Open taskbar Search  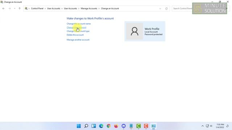click(86, 126)
